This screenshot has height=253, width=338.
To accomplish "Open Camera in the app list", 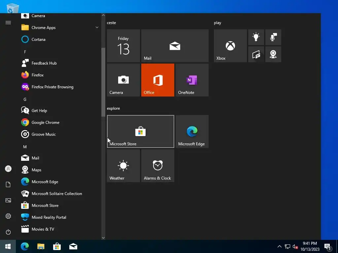I will coord(60,16).
